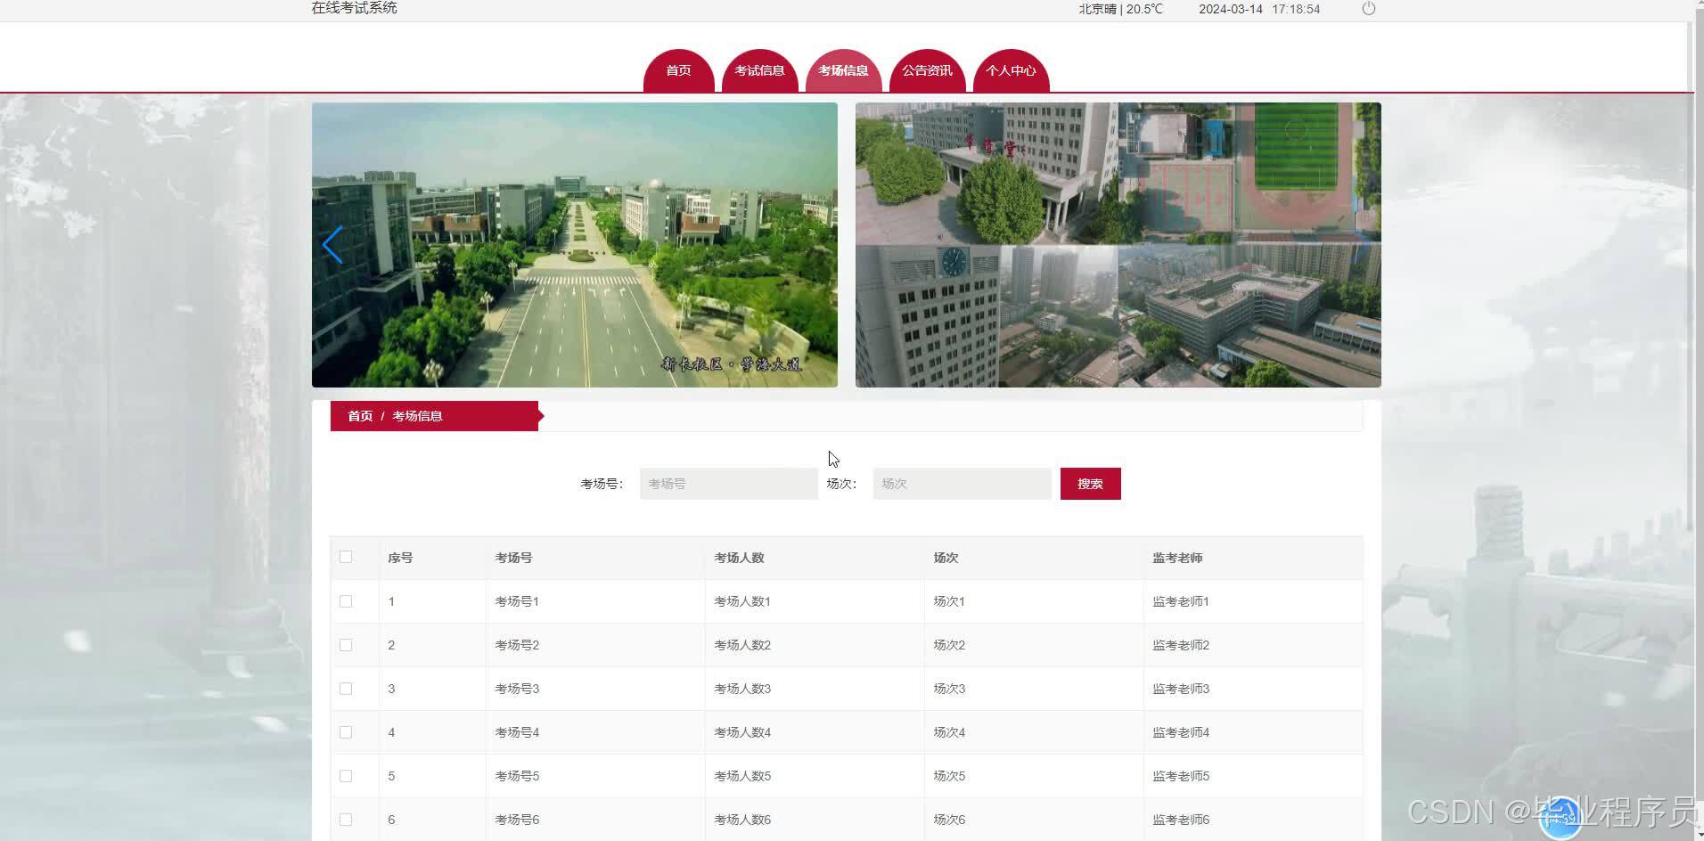Click the power logout icon
The image size is (1704, 841).
pos(1369,9)
